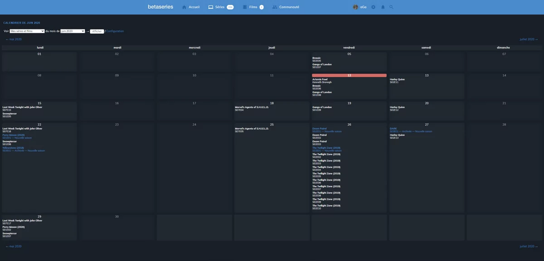
Task: Open Harley Quinn S02E13
Action: pyautogui.click(x=397, y=136)
